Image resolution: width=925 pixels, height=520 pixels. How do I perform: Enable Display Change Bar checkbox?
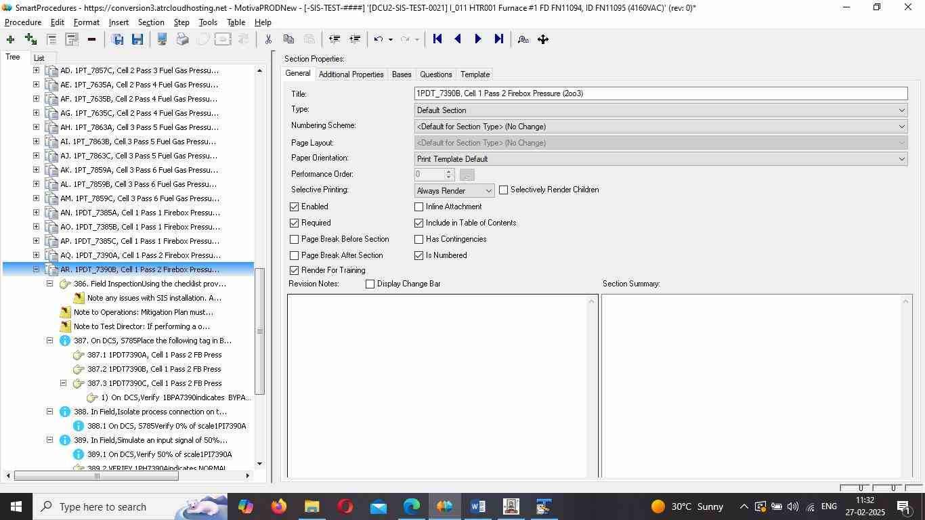[370, 284]
